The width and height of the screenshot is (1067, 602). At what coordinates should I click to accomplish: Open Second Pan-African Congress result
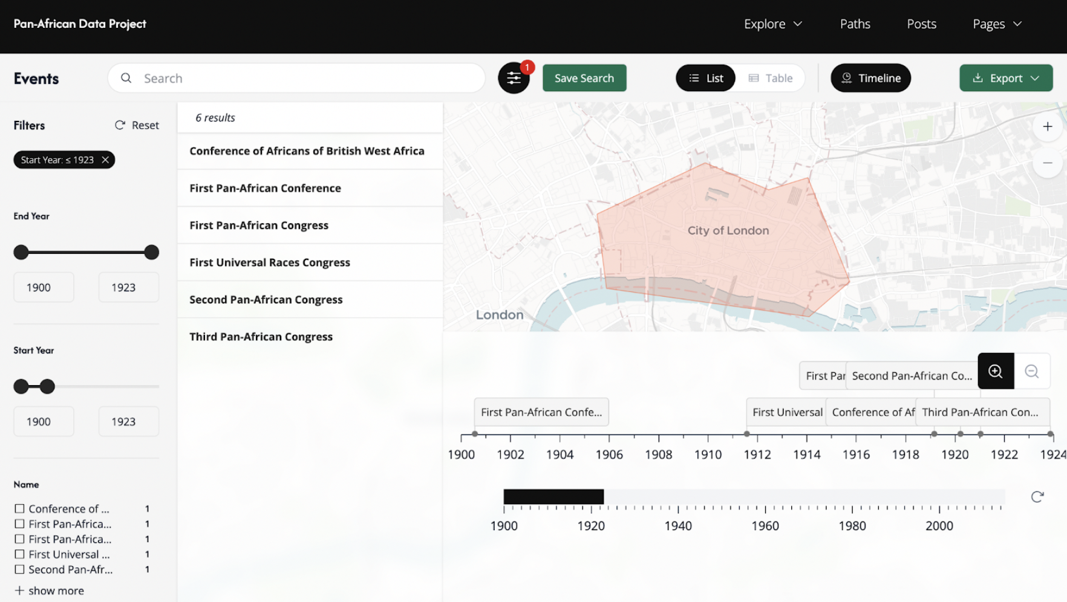click(x=310, y=300)
